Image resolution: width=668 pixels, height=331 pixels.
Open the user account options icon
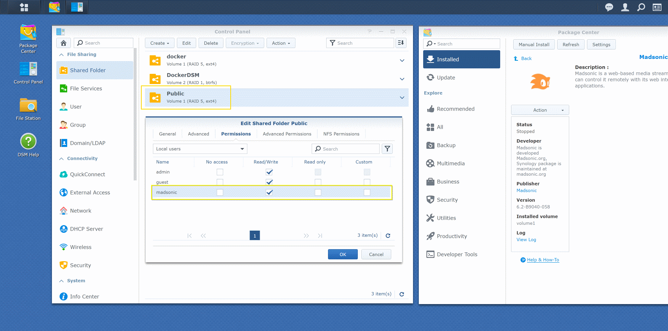[x=625, y=7]
